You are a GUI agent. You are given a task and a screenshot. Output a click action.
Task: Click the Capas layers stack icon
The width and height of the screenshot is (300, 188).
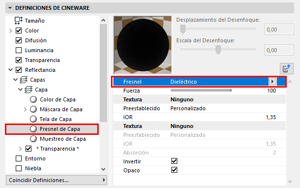tap(24, 80)
